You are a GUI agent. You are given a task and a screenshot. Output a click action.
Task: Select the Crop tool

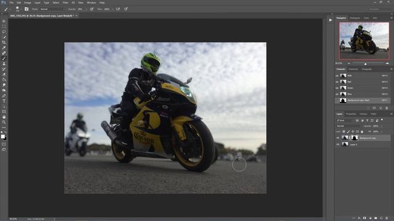click(x=4, y=42)
